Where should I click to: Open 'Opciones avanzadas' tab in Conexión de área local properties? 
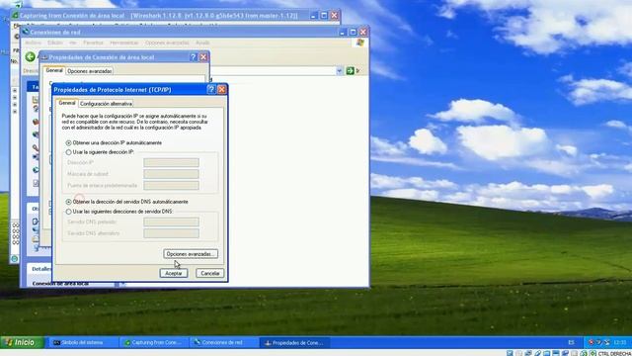[90, 71]
